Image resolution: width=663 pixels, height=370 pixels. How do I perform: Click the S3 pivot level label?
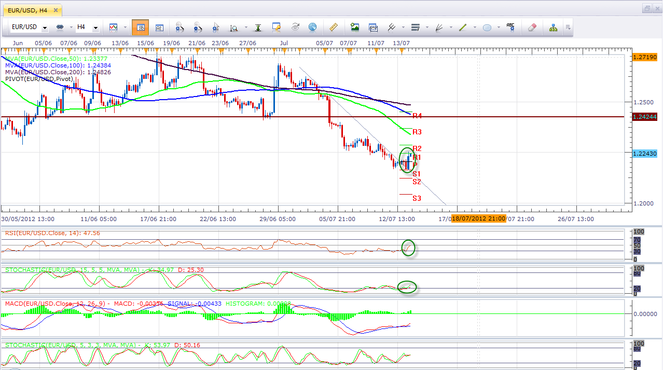417,198
